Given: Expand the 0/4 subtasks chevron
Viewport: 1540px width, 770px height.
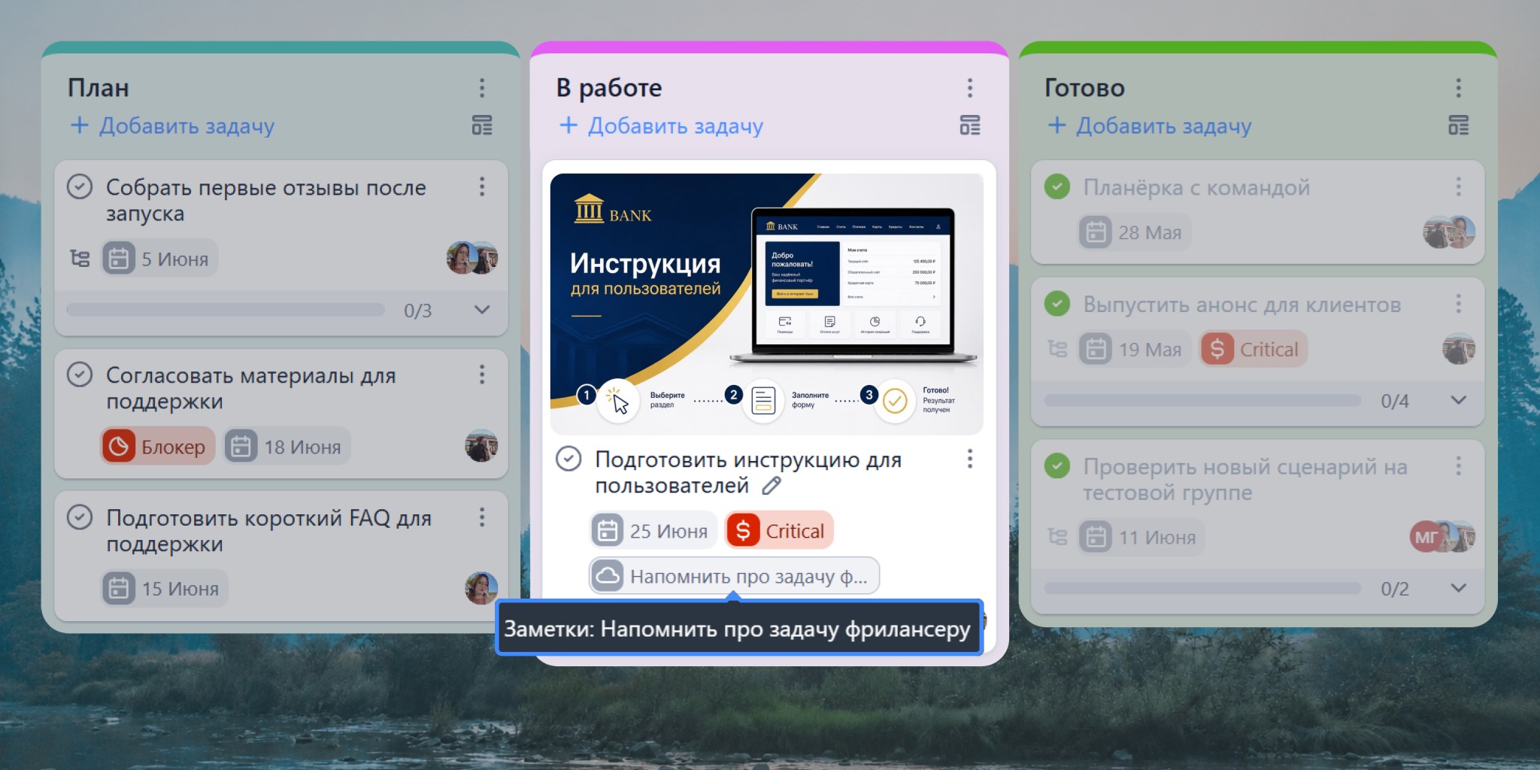Looking at the screenshot, I should (1458, 400).
